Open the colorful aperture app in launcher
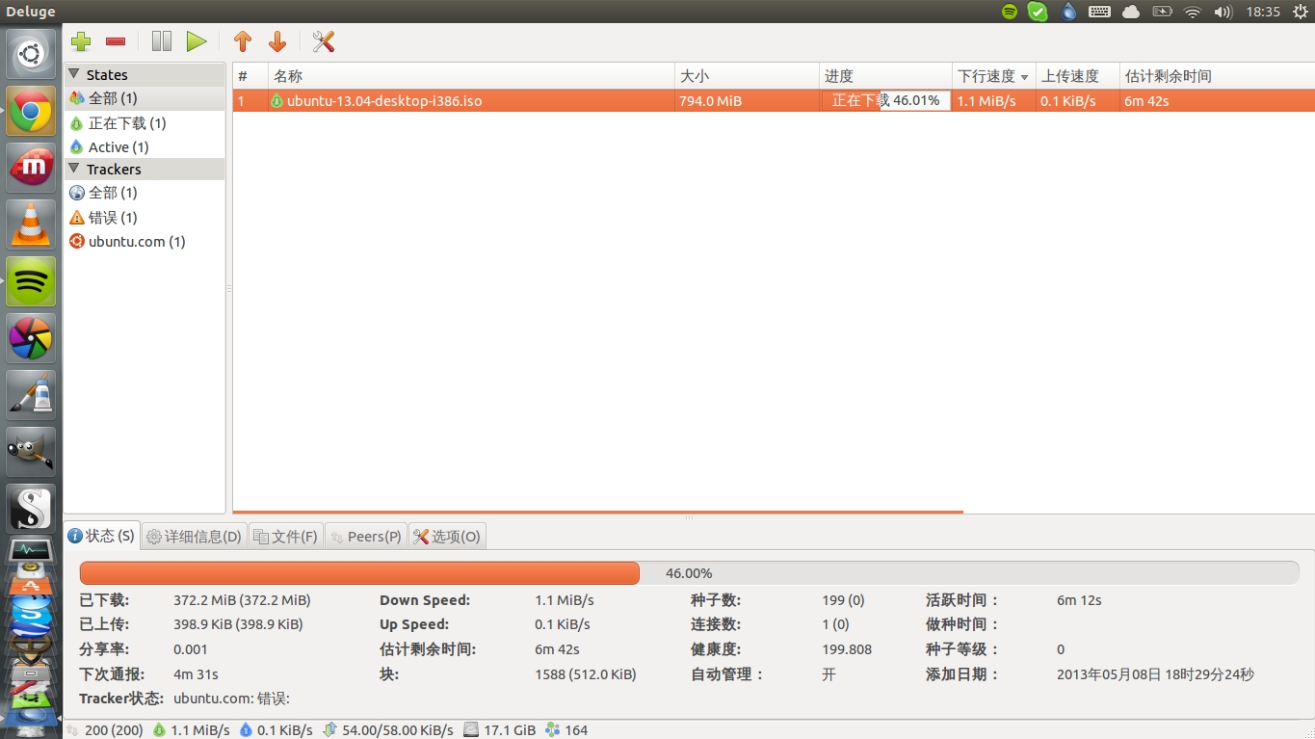This screenshot has width=1315, height=739. click(32, 337)
